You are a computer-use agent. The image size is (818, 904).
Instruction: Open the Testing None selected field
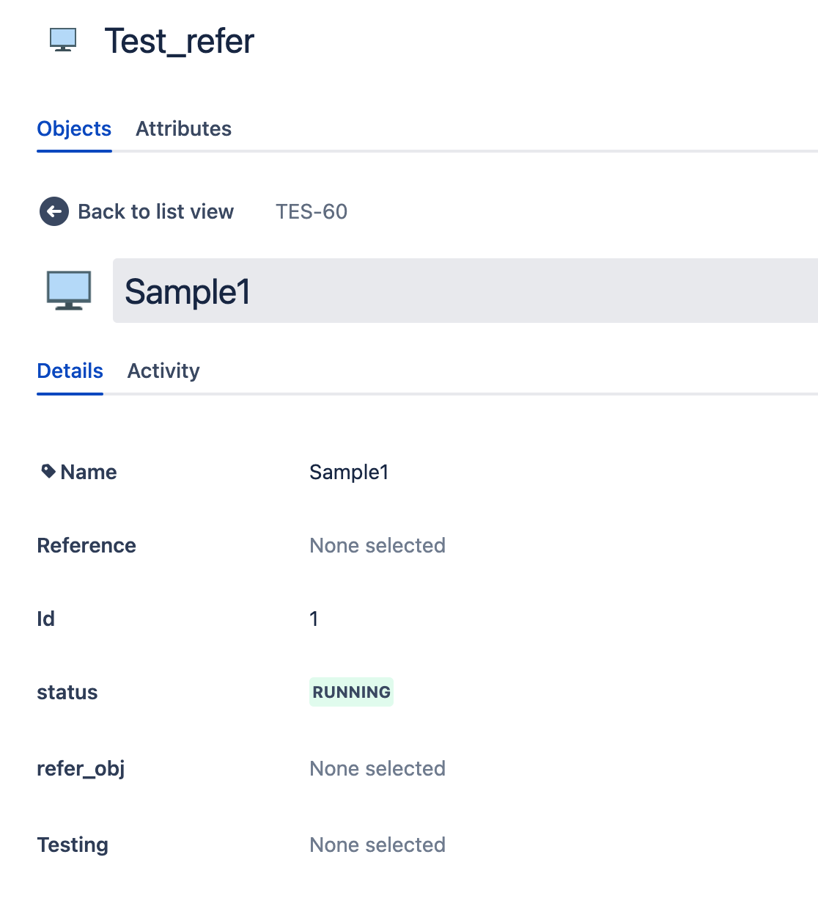(x=377, y=845)
